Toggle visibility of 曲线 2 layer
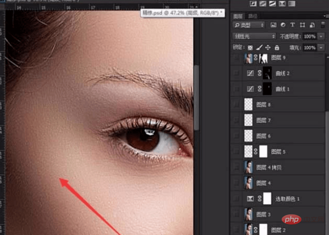Image resolution: width=329 pixels, height=235 pixels. point(236,73)
